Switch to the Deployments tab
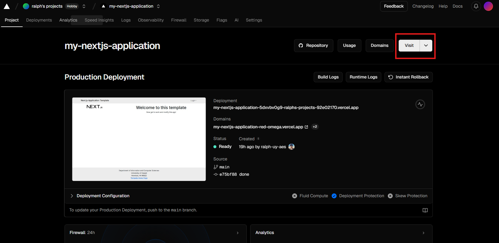Viewport: 499px width, 243px height. [x=39, y=20]
